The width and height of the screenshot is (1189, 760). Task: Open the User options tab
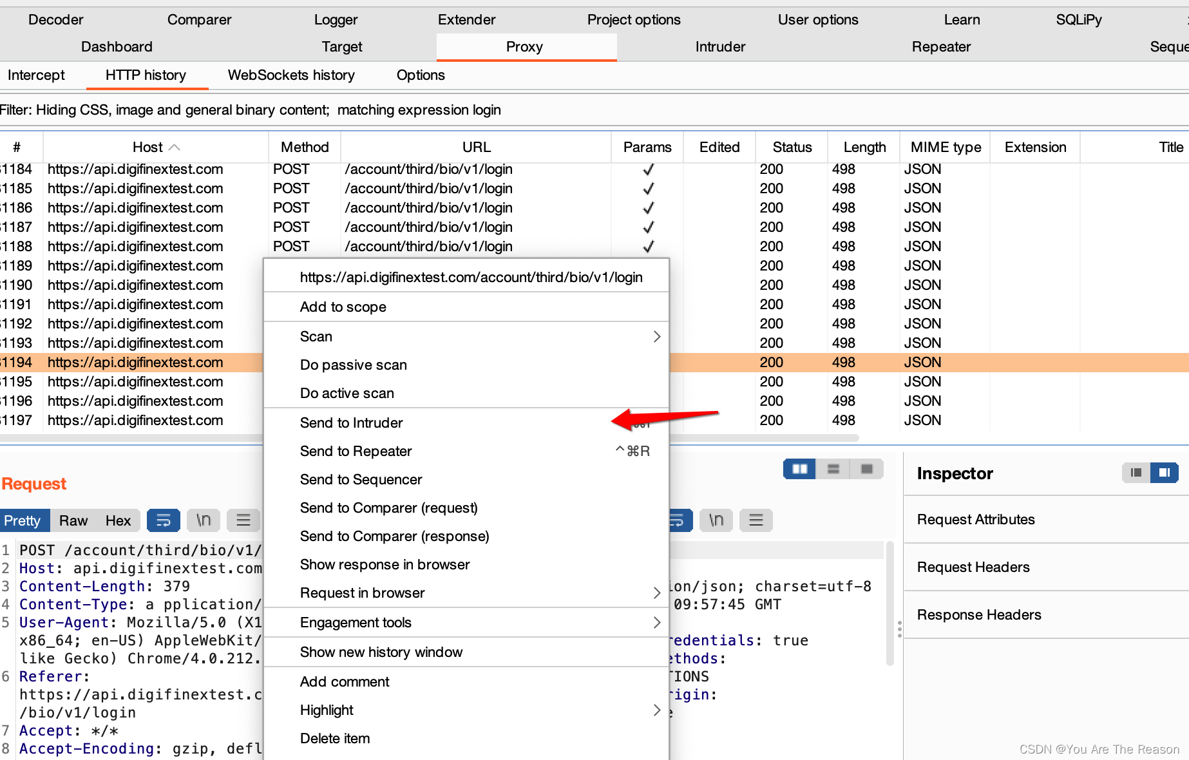pyautogui.click(x=818, y=20)
